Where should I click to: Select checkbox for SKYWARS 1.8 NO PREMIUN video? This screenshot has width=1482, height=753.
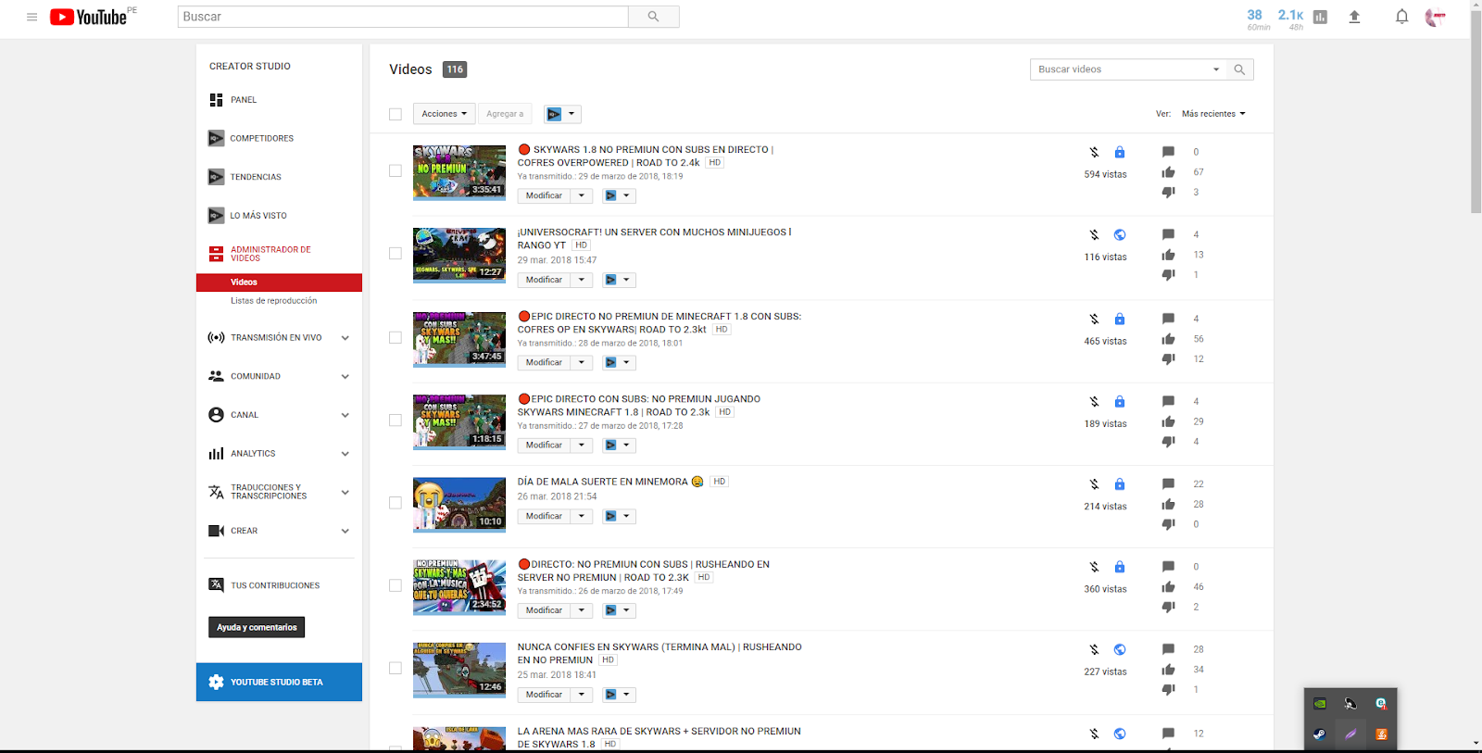tap(396, 171)
